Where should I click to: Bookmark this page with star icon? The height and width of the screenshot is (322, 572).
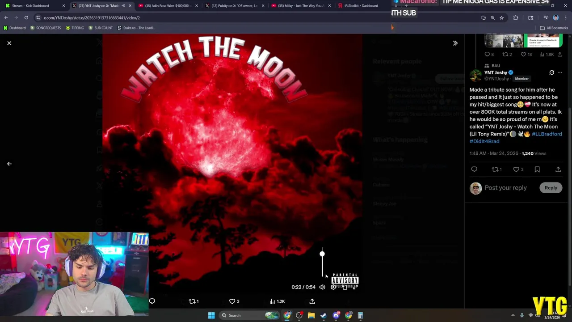(x=501, y=17)
